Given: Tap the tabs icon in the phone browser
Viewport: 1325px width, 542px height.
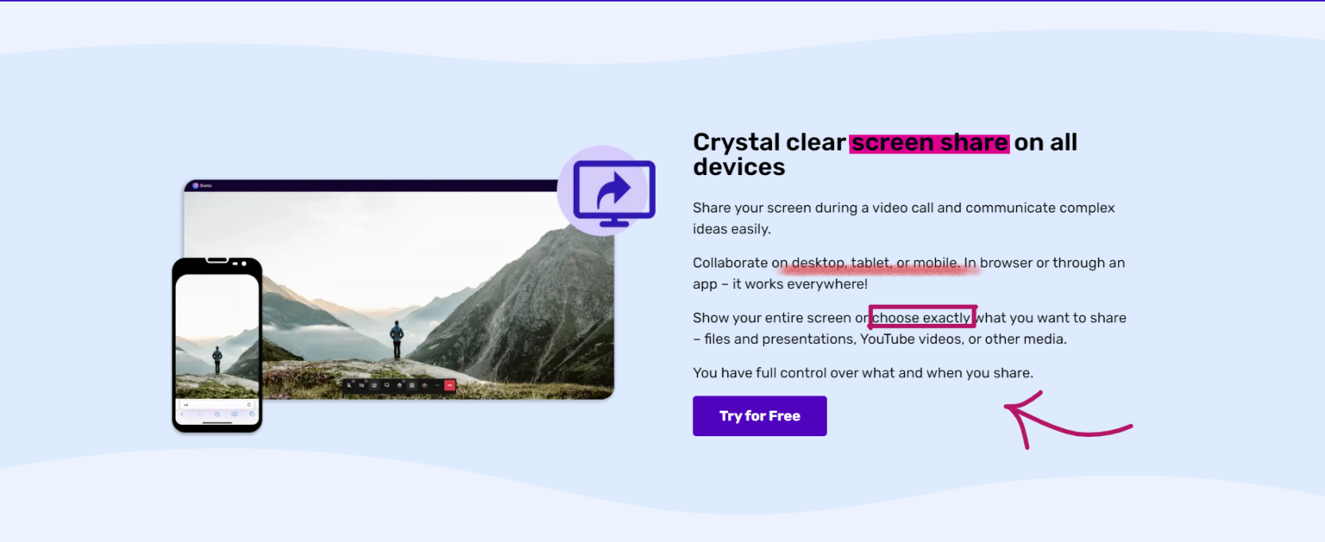Looking at the screenshot, I should tap(252, 414).
